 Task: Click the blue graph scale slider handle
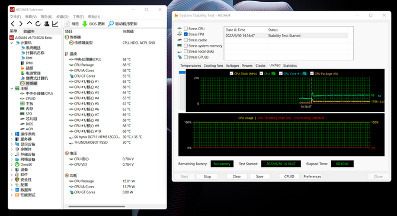(182, 72)
